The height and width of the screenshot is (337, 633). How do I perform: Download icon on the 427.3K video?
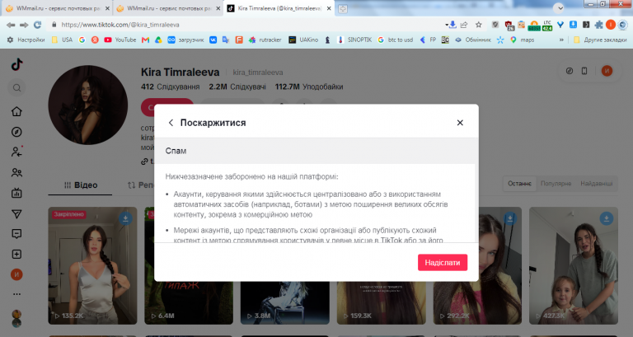[607, 218]
